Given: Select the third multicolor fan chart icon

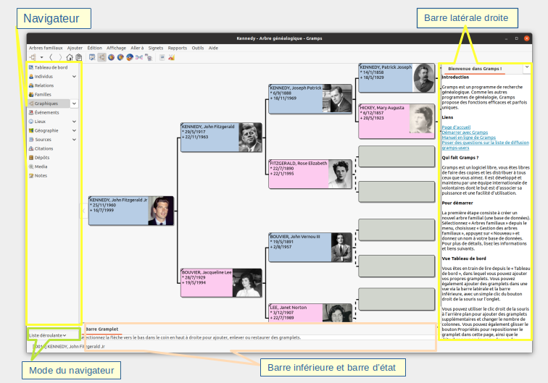Looking at the screenshot, I should (130, 57).
